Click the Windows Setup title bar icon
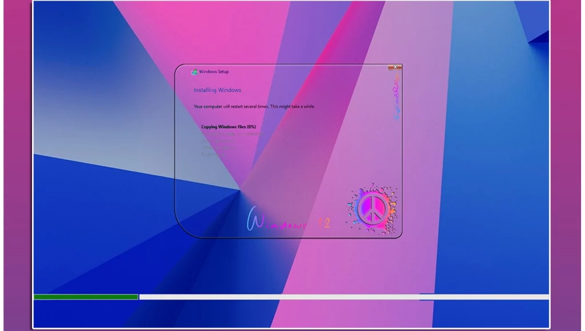This screenshot has width=585, height=331. 194,71
